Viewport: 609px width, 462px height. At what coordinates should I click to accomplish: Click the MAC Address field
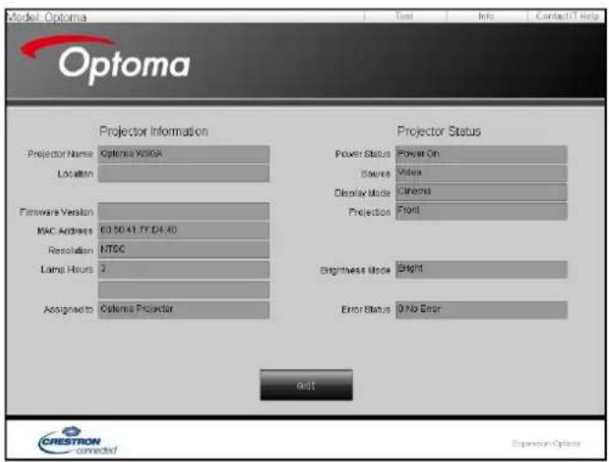[183, 231]
